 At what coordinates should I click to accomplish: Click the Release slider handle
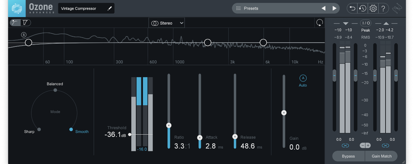(x=235, y=137)
